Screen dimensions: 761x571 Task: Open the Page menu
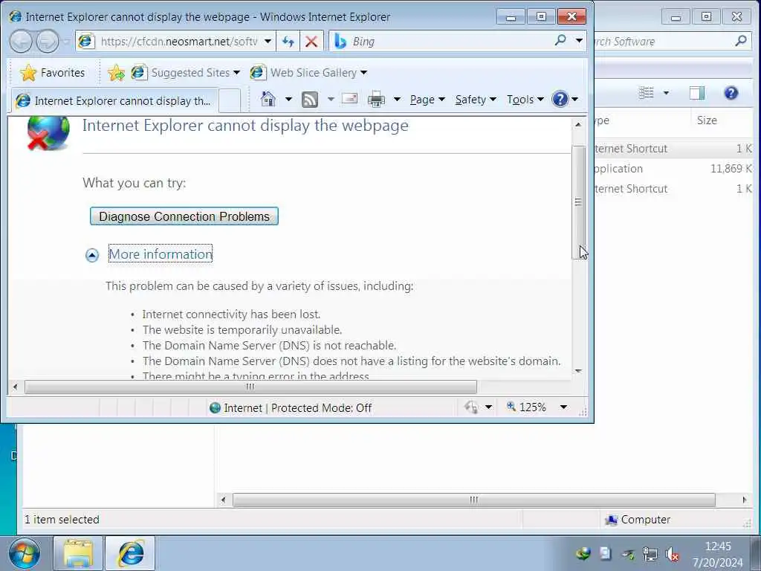tap(427, 100)
